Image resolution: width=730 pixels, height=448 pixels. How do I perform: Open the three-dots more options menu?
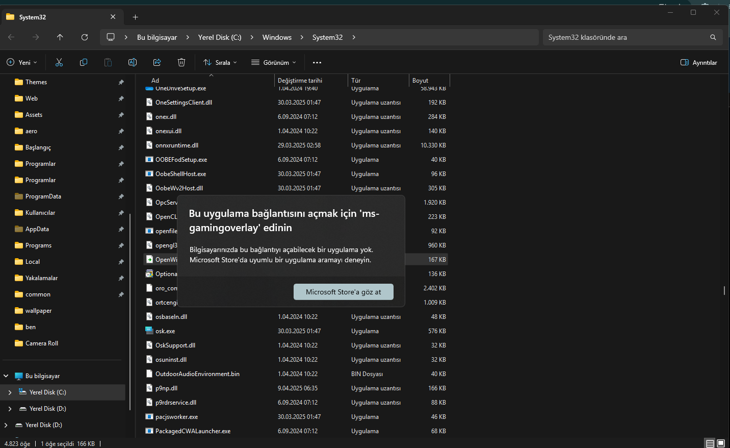317,63
